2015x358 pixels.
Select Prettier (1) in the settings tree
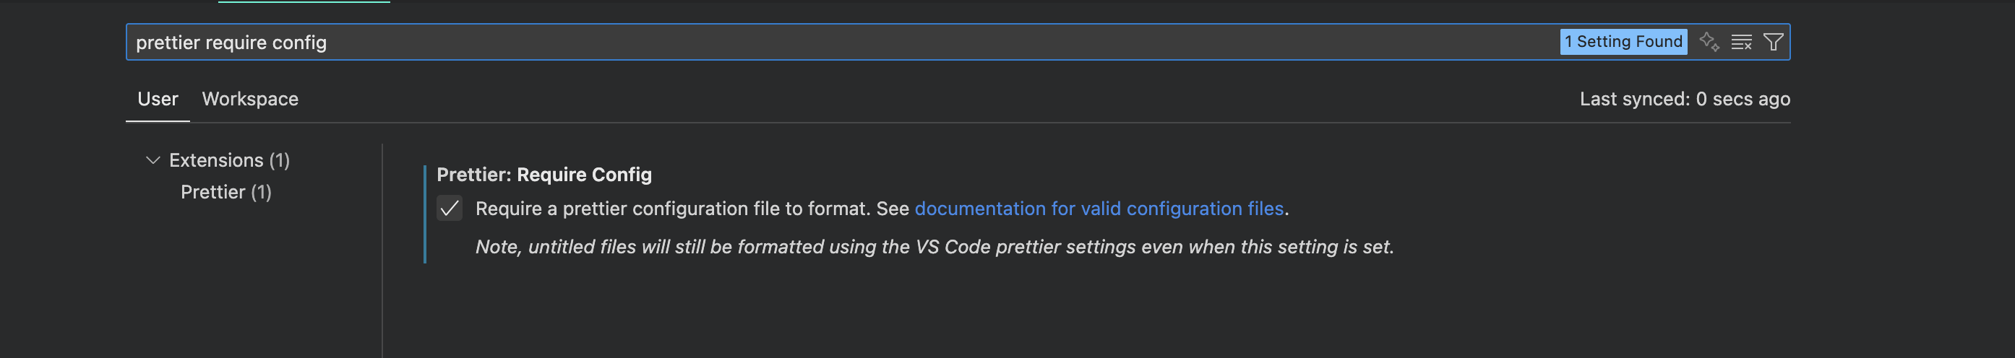click(x=225, y=192)
